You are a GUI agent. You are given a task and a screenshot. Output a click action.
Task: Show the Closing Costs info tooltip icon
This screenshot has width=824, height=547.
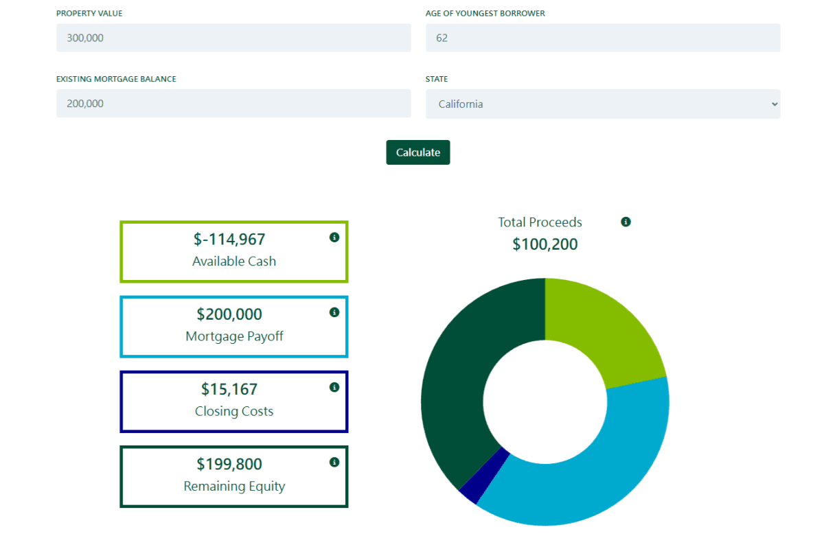[334, 387]
